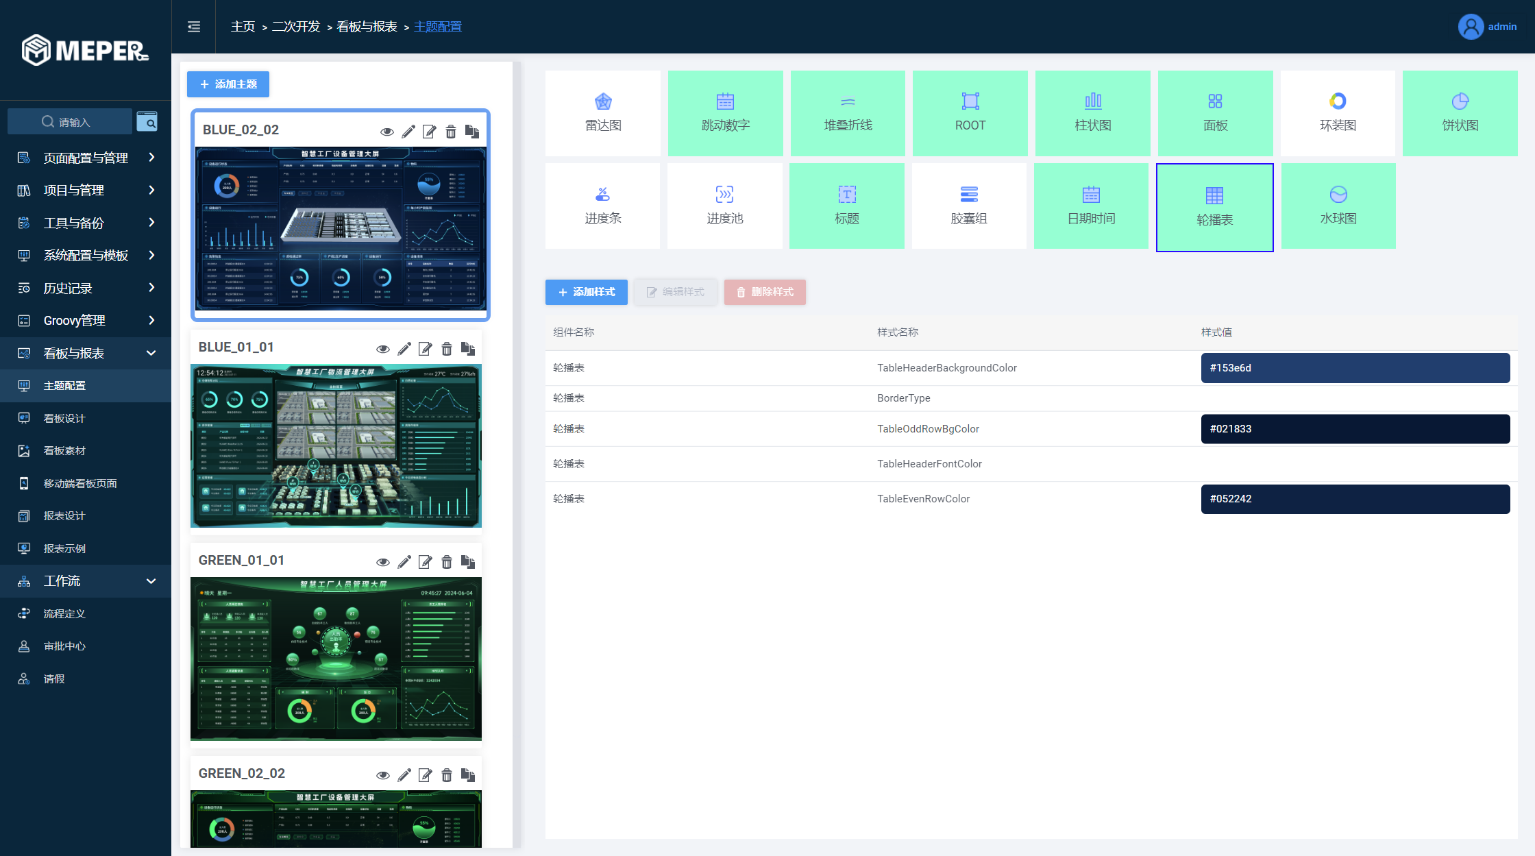This screenshot has height=856, width=1535.
Task: Copy the BLUE_01_01 theme
Action: 468,348
